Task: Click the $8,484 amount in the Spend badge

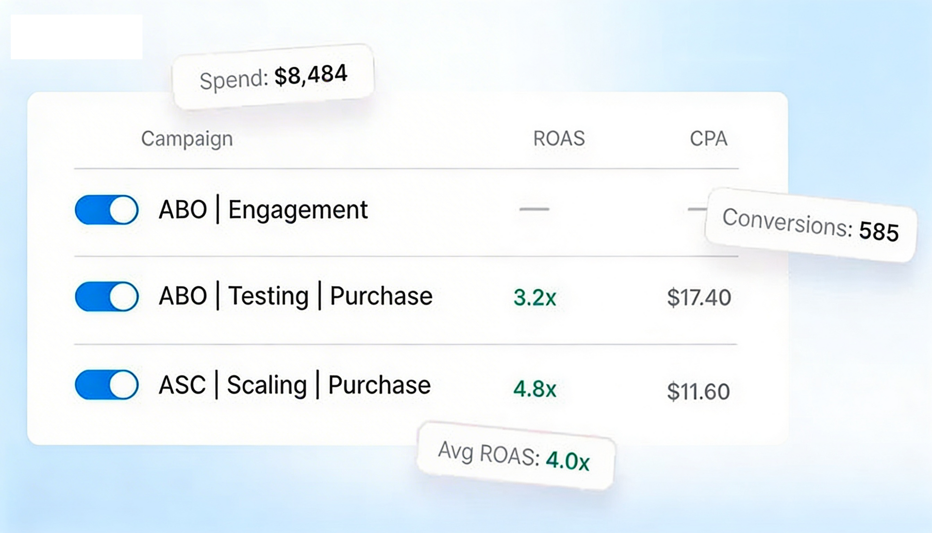Action: pyautogui.click(x=311, y=75)
